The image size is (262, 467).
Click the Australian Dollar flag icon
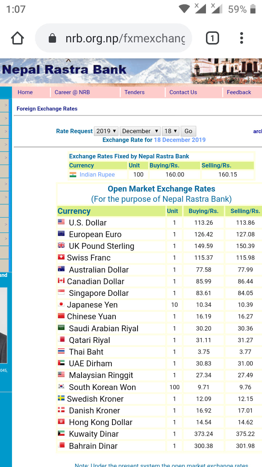click(x=61, y=269)
